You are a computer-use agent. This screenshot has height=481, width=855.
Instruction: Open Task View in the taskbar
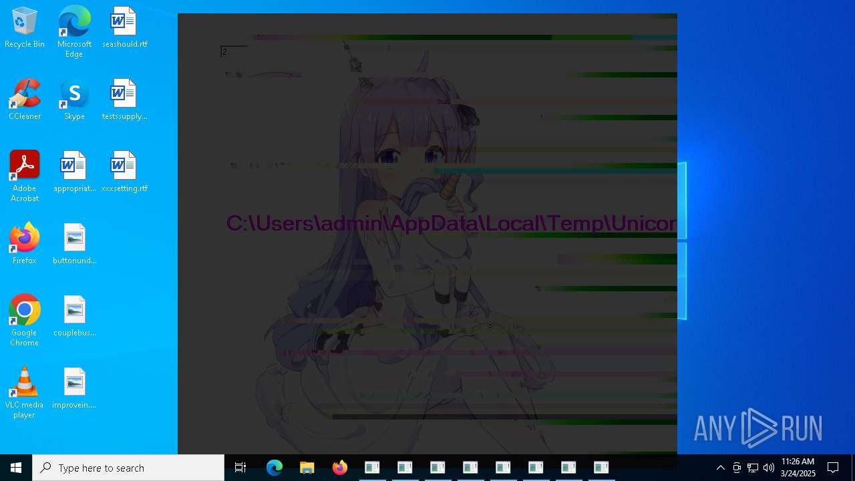tap(240, 468)
